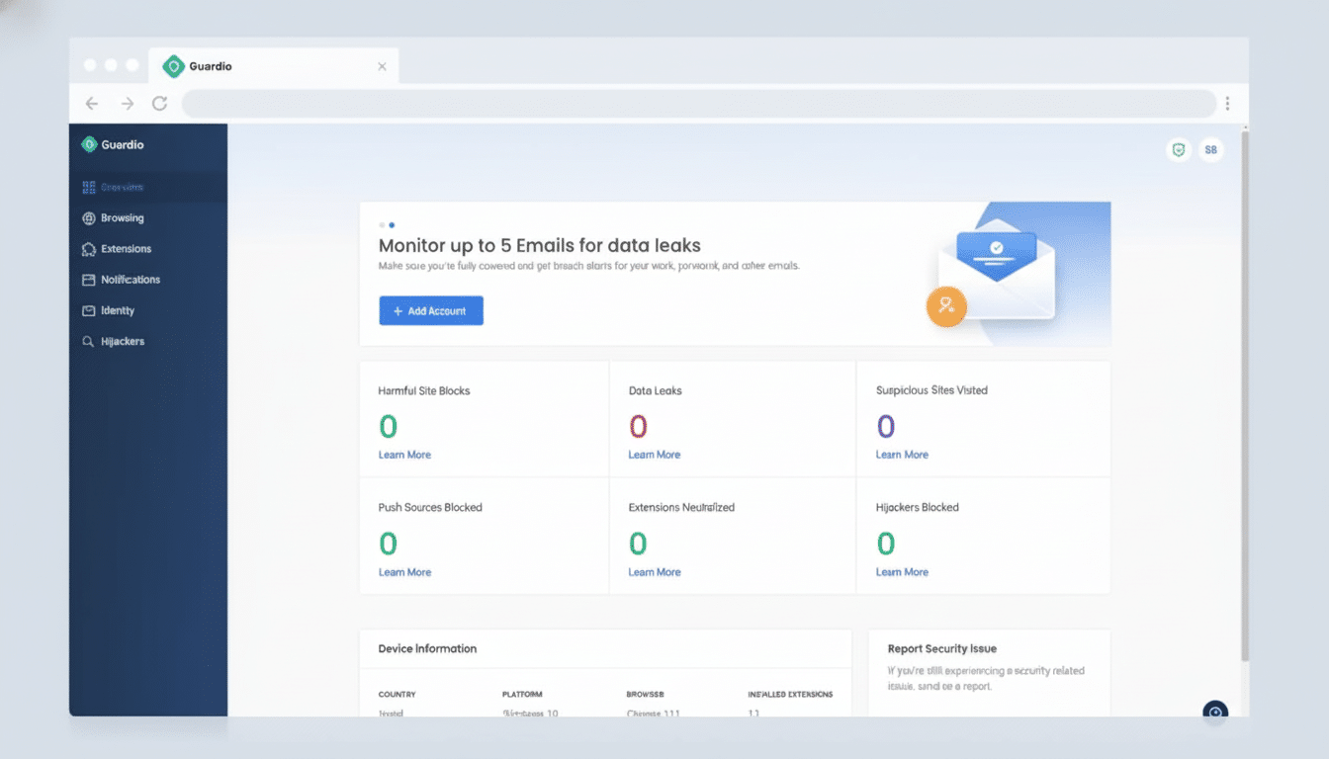Open the chat support bubble at bottom right
This screenshot has width=1329, height=759.
[x=1215, y=713]
